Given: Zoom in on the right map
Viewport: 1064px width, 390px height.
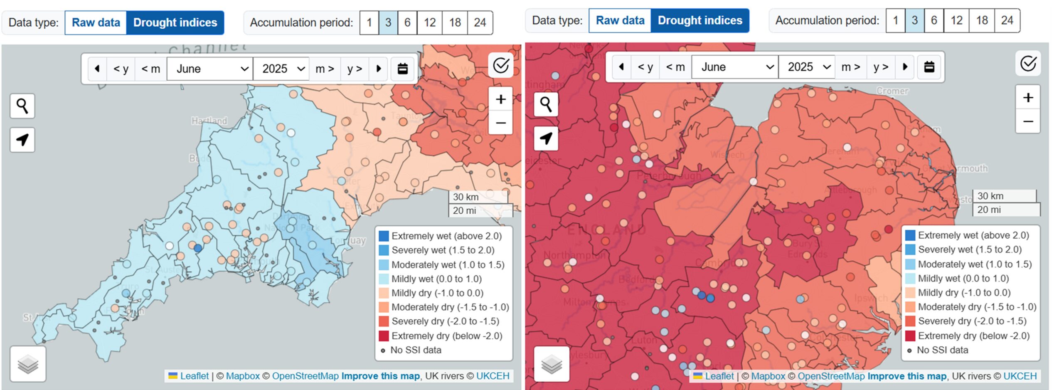Looking at the screenshot, I should pyautogui.click(x=1028, y=98).
